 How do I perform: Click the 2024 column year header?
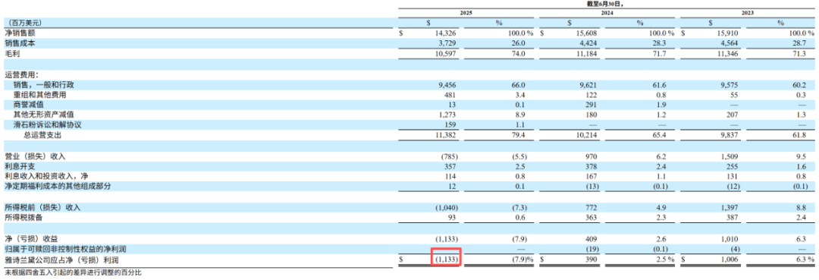click(x=607, y=12)
